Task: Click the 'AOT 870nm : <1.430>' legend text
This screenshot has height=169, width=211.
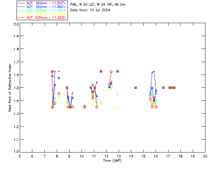Action: 46,14
